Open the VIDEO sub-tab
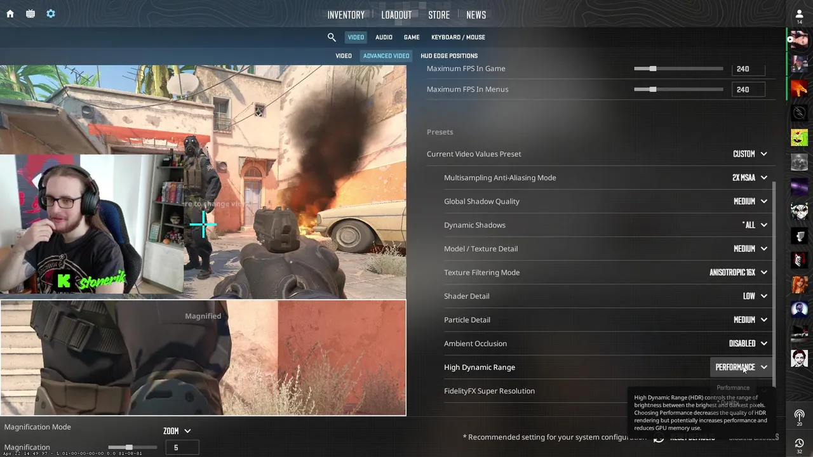Viewport: 813px width, 457px height. (x=344, y=56)
